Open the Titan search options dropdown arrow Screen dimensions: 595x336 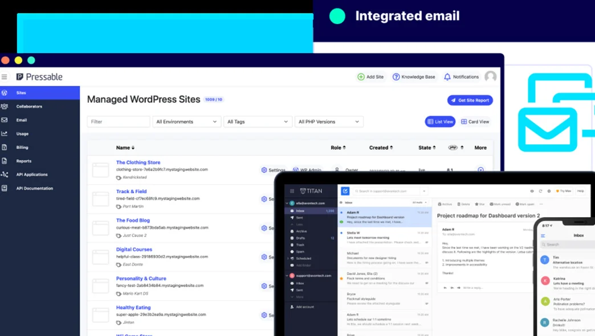pos(424,191)
